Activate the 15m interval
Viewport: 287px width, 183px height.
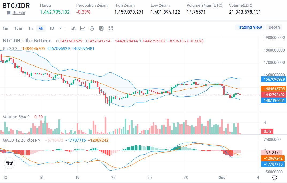[x=18, y=28]
